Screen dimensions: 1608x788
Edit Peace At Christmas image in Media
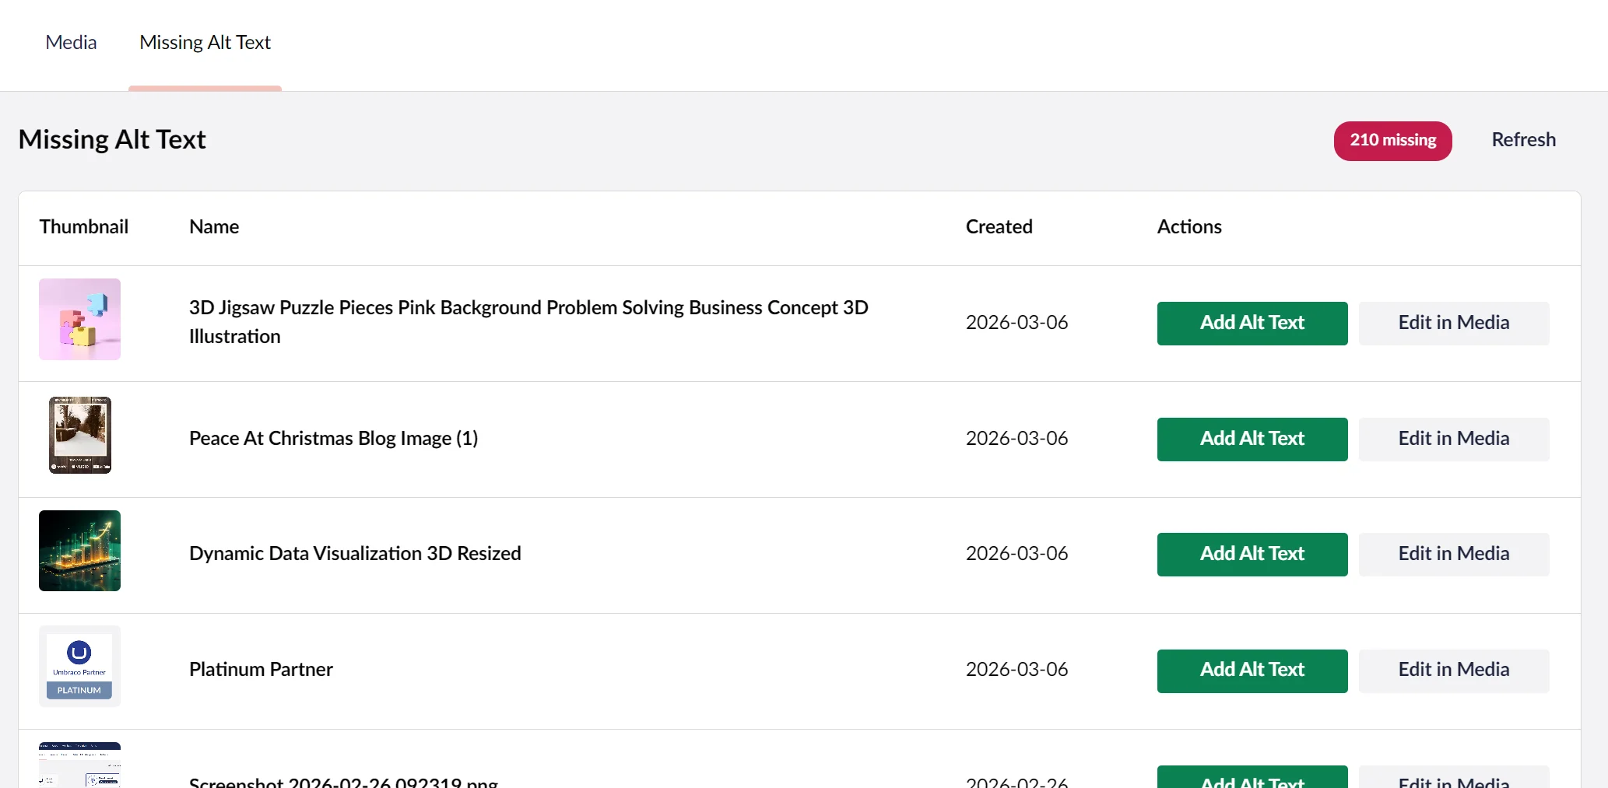click(1453, 440)
